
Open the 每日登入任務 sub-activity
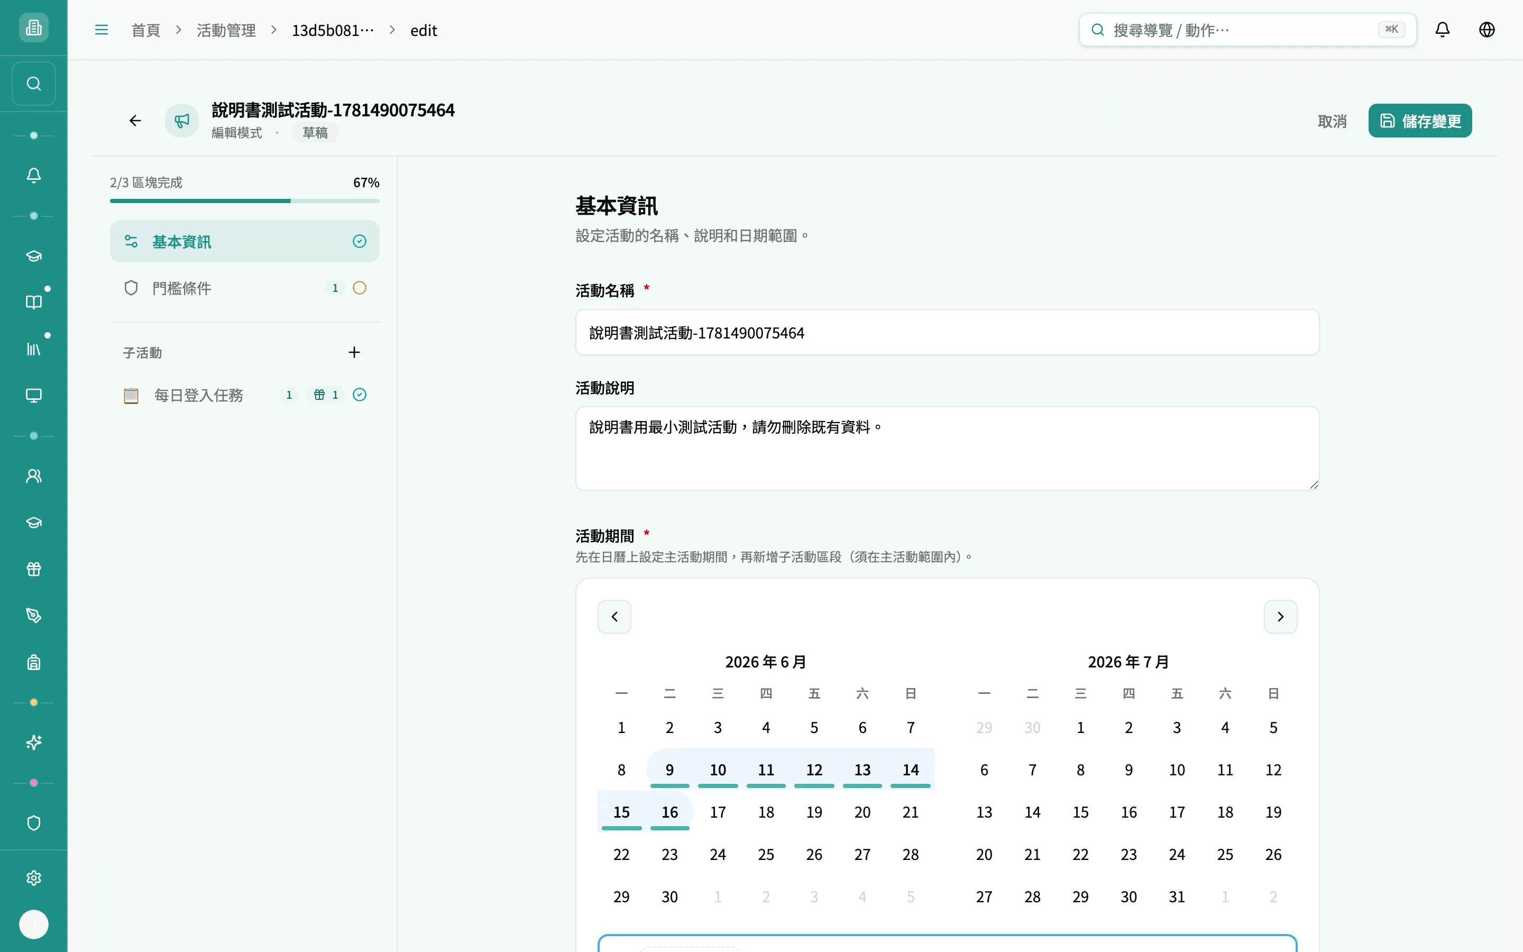coord(244,395)
